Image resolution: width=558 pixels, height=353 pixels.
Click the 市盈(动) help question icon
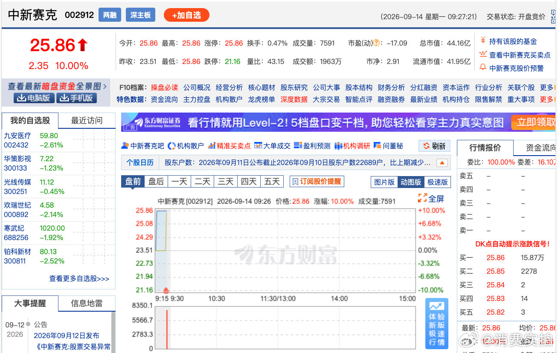point(376,43)
